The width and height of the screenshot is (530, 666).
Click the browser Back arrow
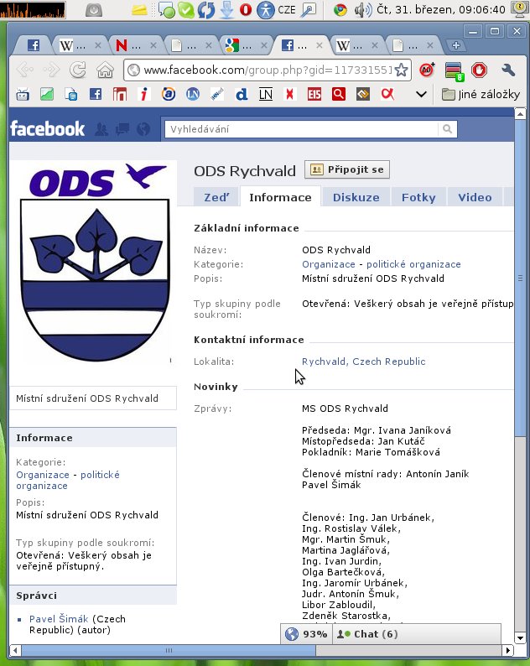coord(24,70)
